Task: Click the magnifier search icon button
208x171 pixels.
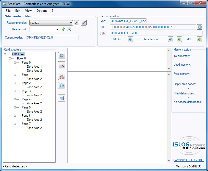Action: point(62,65)
